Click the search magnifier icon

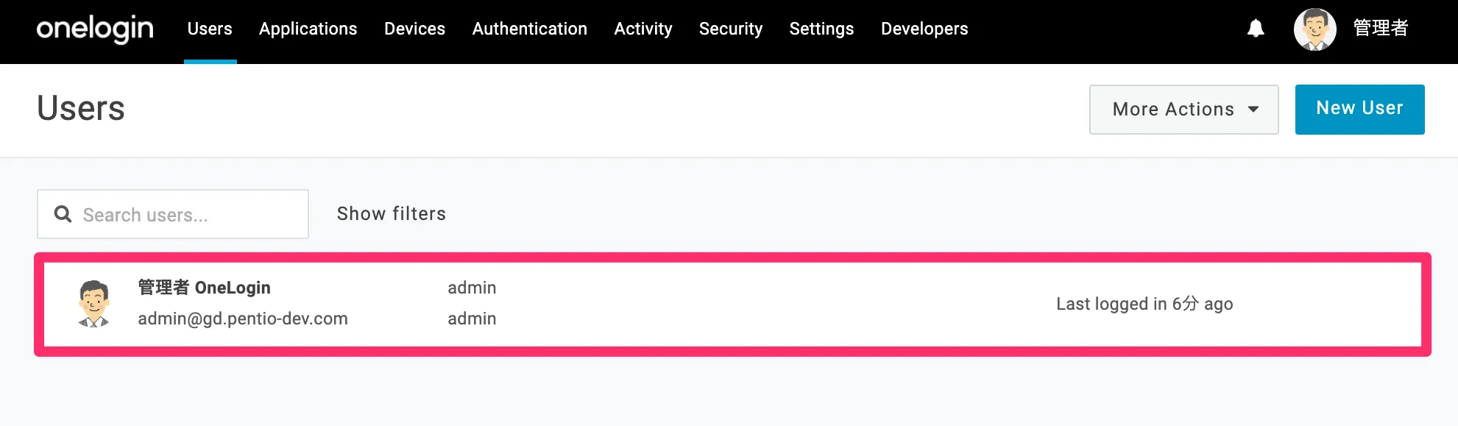(x=63, y=214)
